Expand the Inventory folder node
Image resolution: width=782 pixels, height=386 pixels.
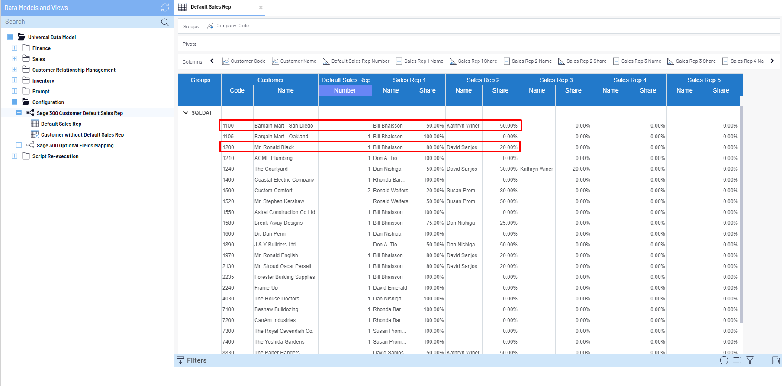(x=15, y=80)
